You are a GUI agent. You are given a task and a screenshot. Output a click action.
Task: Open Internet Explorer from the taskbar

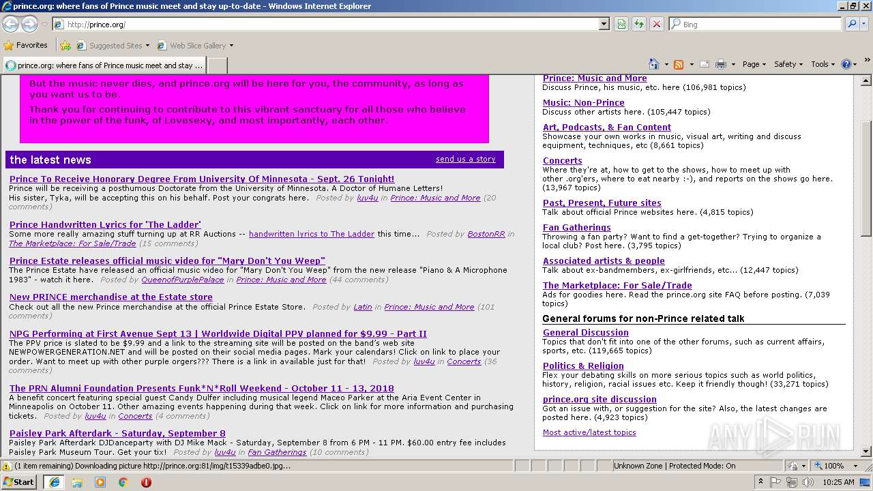tap(54, 482)
